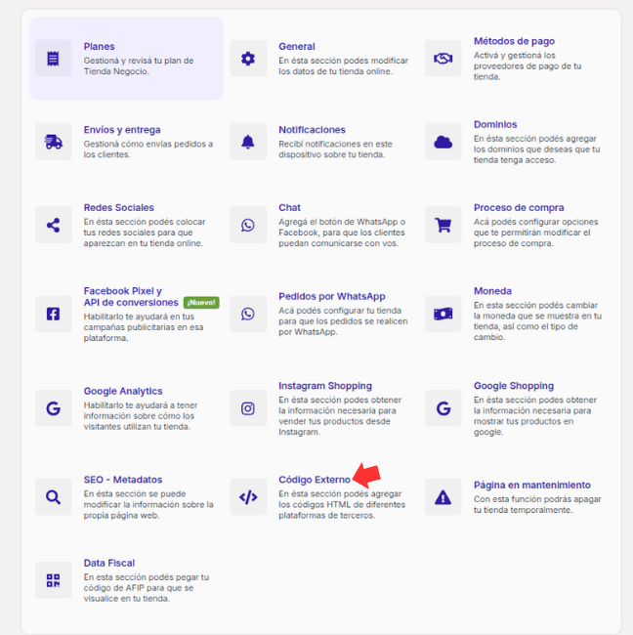Click the Data Fiscal QR code icon
Viewport: 633px width, 635px height.
click(x=53, y=580)
